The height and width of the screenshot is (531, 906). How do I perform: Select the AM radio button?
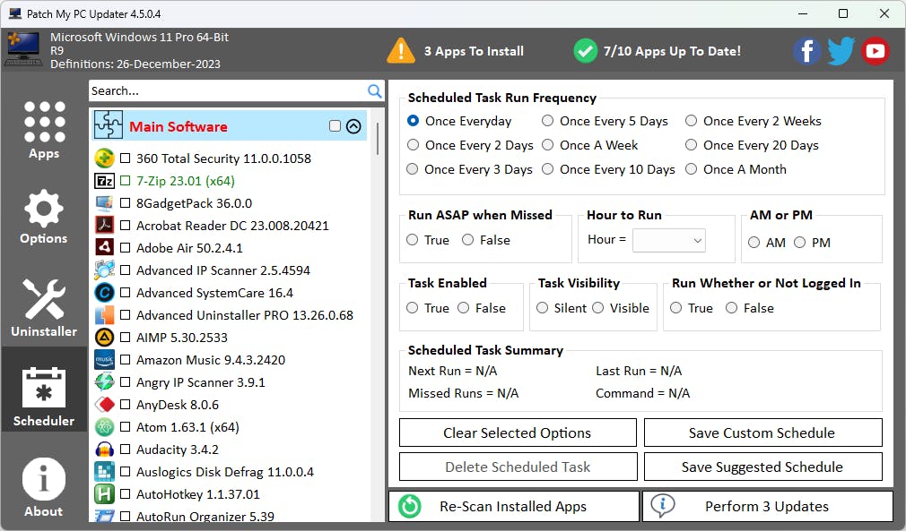pos(754,242)
